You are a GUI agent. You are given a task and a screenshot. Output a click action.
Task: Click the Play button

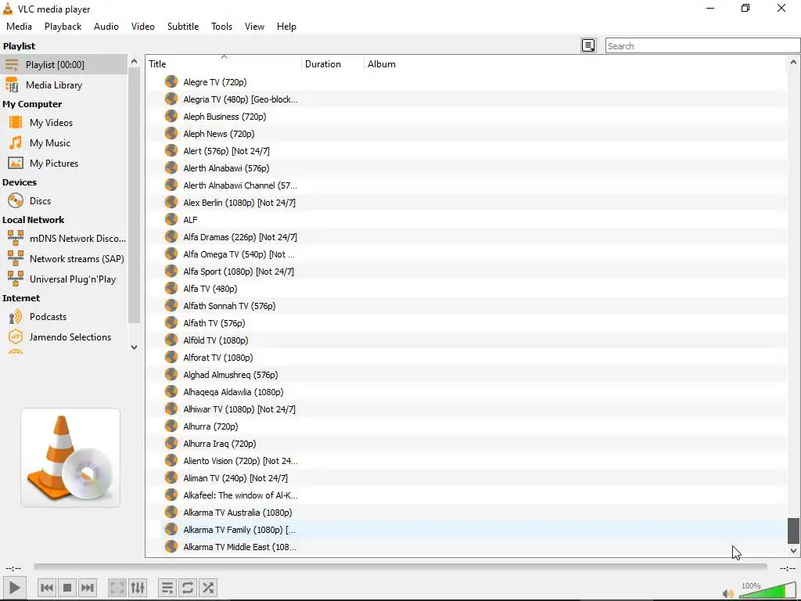[14, 588]
